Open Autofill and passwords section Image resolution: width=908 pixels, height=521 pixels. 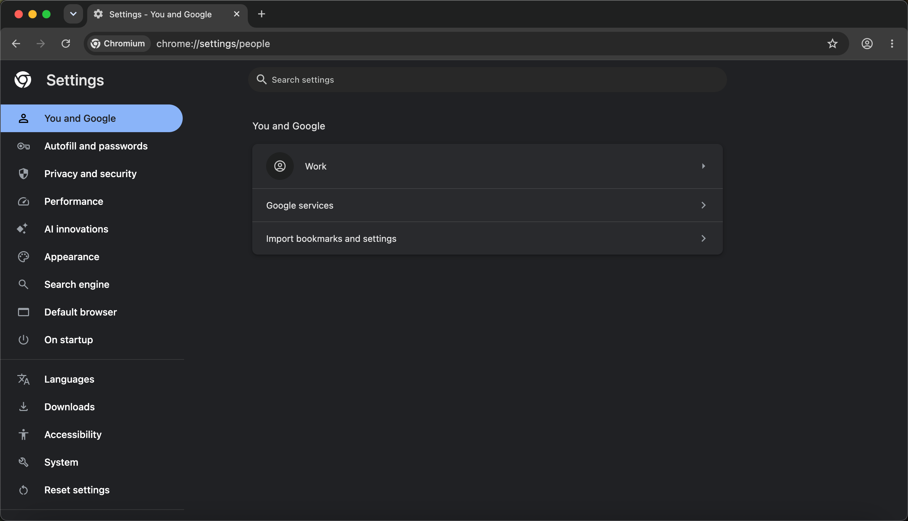pyautogui.click(x=92, y=146)
